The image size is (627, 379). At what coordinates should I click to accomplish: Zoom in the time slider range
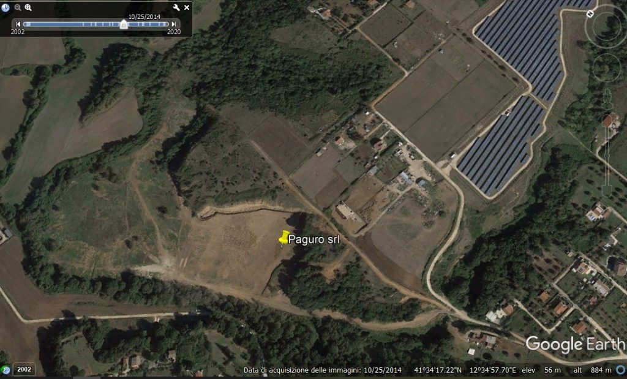click(28, 7)
